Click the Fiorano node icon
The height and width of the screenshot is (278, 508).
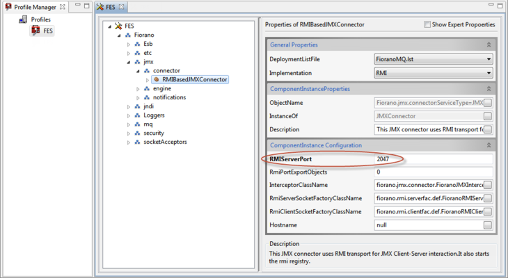point(128,35)
